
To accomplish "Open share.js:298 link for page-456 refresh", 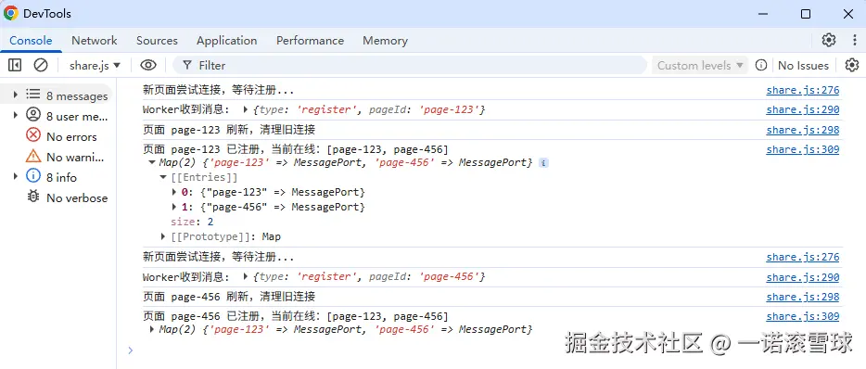I will 802,297.
